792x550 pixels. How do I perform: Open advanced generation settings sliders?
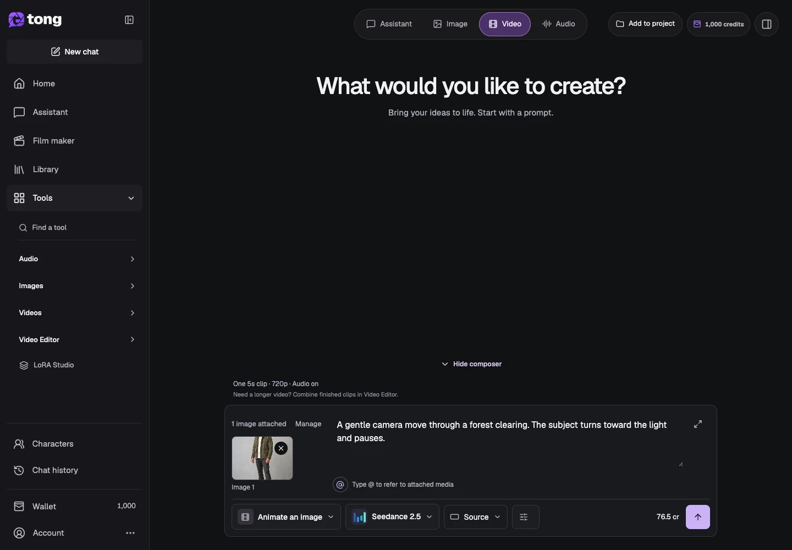[x=525, y=517]
